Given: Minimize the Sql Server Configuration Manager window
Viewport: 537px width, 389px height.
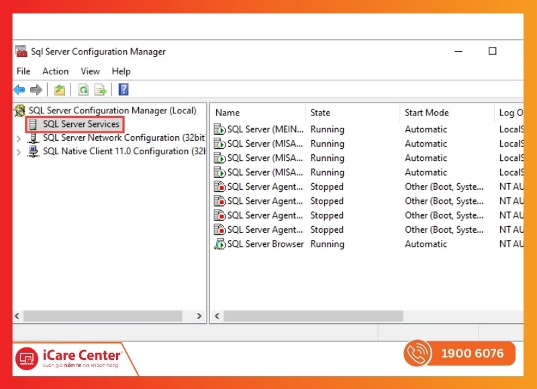Looking at the screenshot, I should [458, 52].
